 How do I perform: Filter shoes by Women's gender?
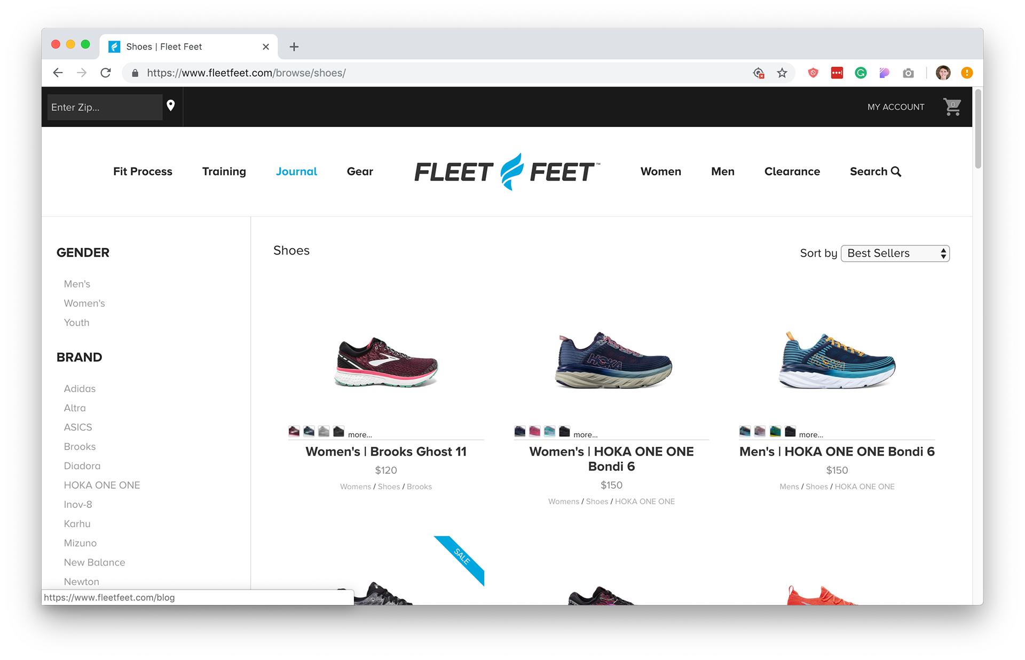(84, 303)
